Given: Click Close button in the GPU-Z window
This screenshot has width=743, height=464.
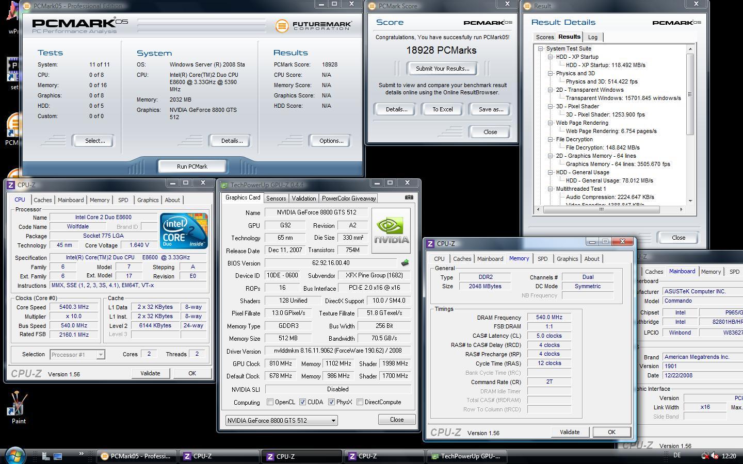Looking at the screenshot, I should pos(397,420).
